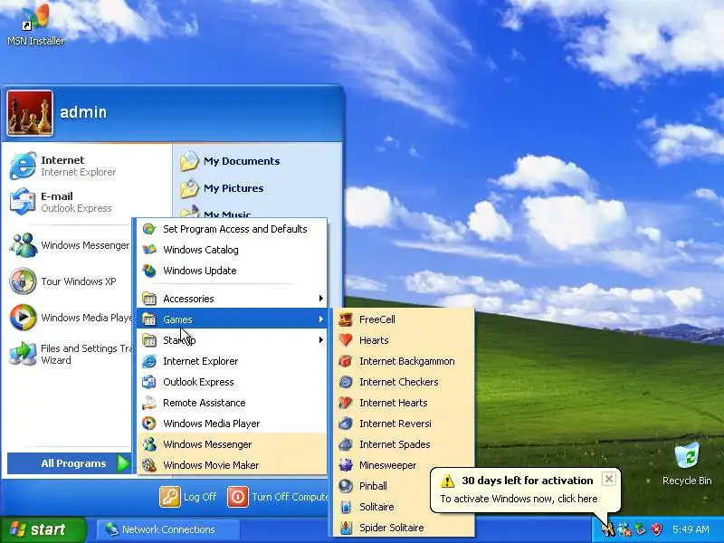Click the Startup folder icon
Image resolution: width=724 pixels, height=543 pixels.
click(x=149, y=340)
